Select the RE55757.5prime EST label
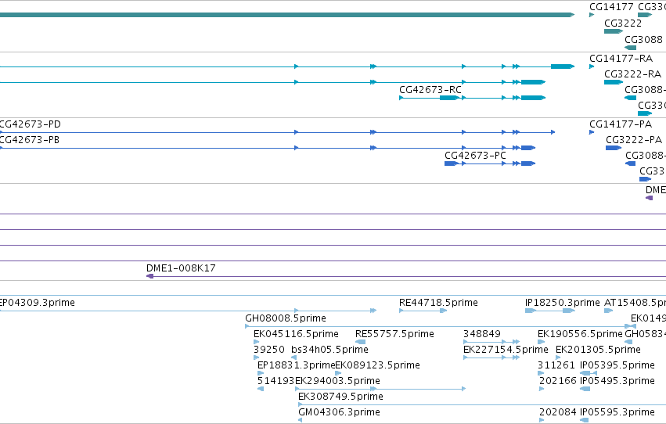 (394, 334)
